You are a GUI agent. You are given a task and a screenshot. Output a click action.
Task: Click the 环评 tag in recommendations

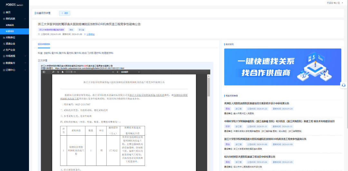click(x=227, y=126)
